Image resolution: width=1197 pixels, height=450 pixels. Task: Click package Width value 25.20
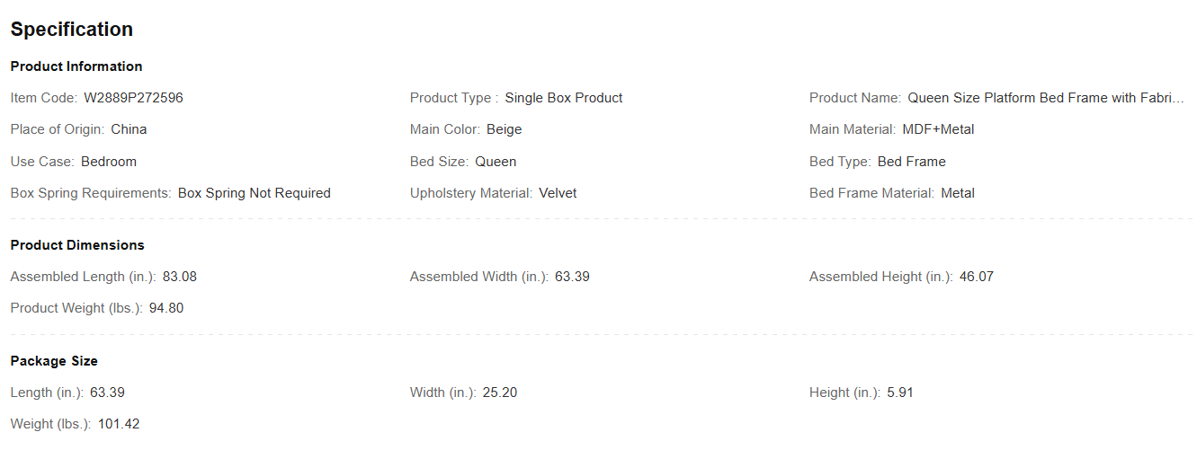click(x=500, y=393)
